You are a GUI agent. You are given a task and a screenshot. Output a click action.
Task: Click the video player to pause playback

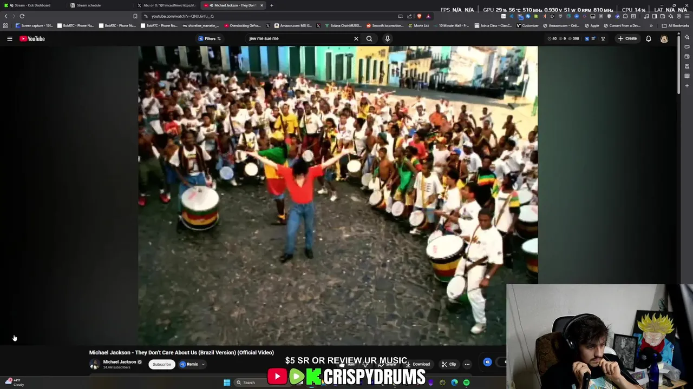pyautogui.click(x=338, y=194)
